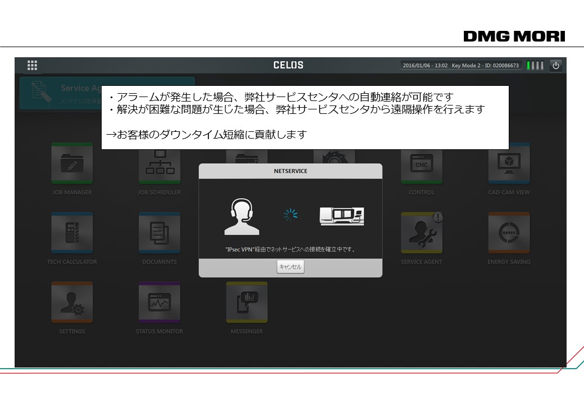Click the power button in CELOS header
Screen dimensions: 584x404
[555, 66]
